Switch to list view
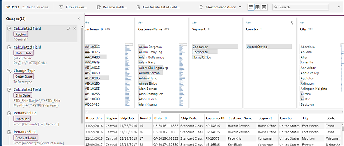344x146 pixels. point(264,7)
